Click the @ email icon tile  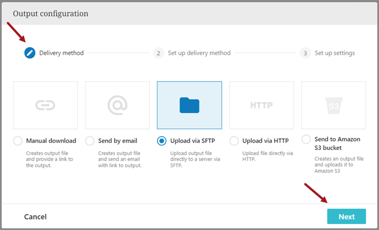click(x=117, y=105)
